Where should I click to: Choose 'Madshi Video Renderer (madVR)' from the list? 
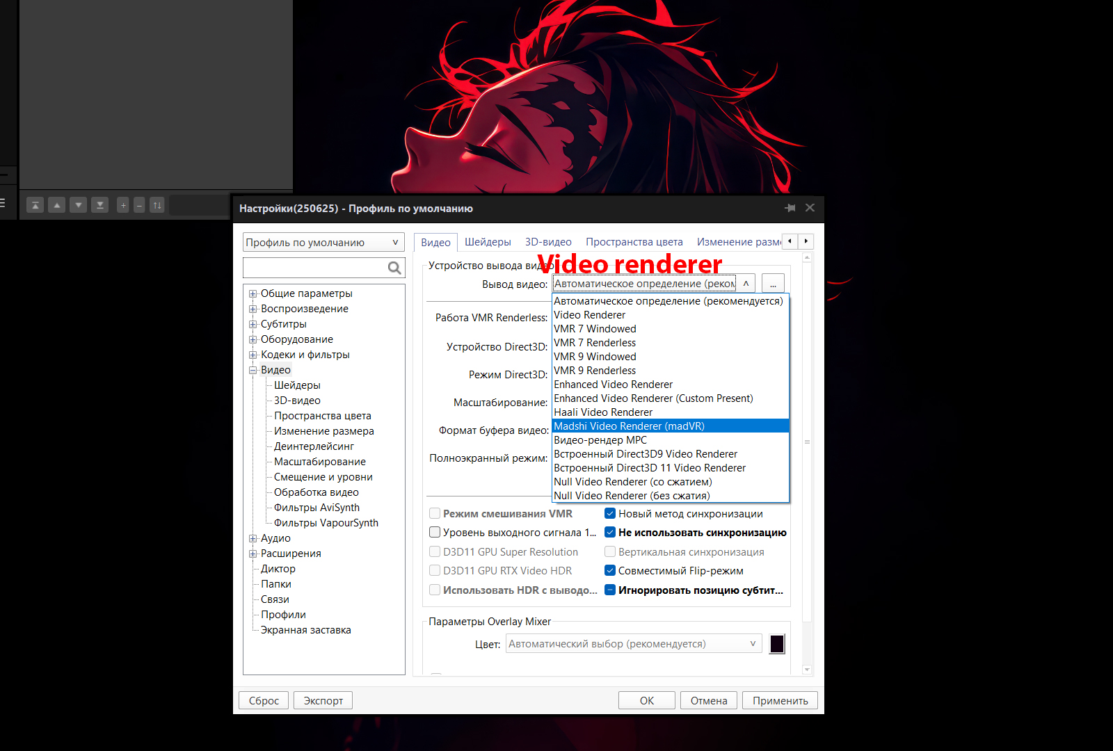pos(671,426)
